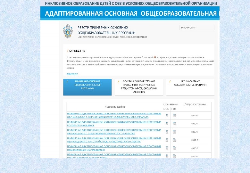
Task: Download PDF for слабовидящих обучающихся program
Action: (x=174, y=148)
